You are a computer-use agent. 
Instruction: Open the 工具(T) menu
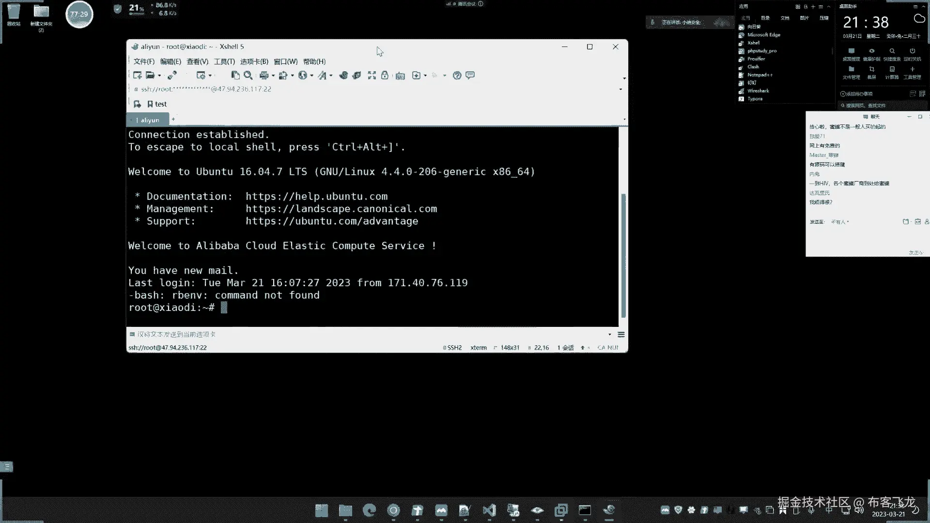(x=224, y=62)
